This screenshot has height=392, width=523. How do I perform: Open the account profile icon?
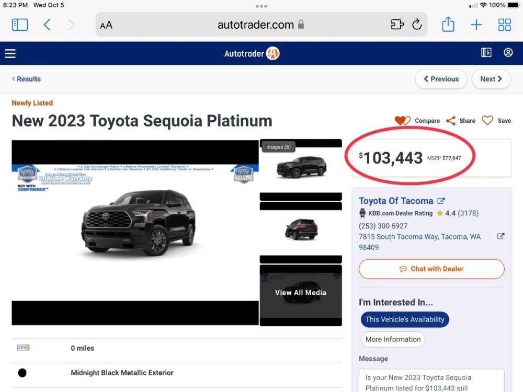(x=508, y=53)
